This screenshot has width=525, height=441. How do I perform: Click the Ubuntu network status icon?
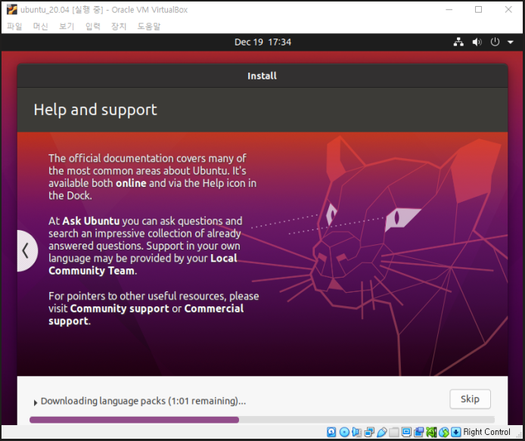tap(458, 42)
